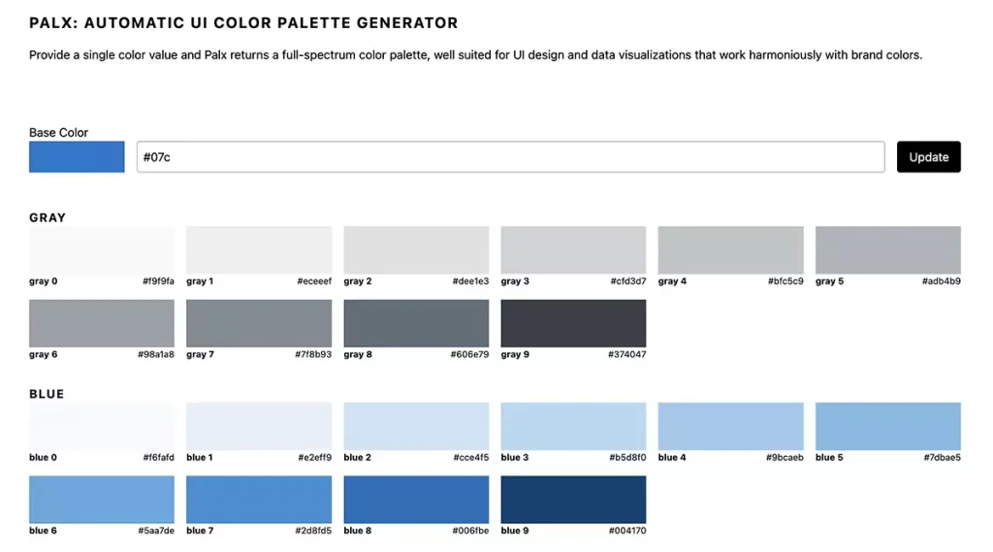Click the #f9f9fa hex code label

point(156,281)
